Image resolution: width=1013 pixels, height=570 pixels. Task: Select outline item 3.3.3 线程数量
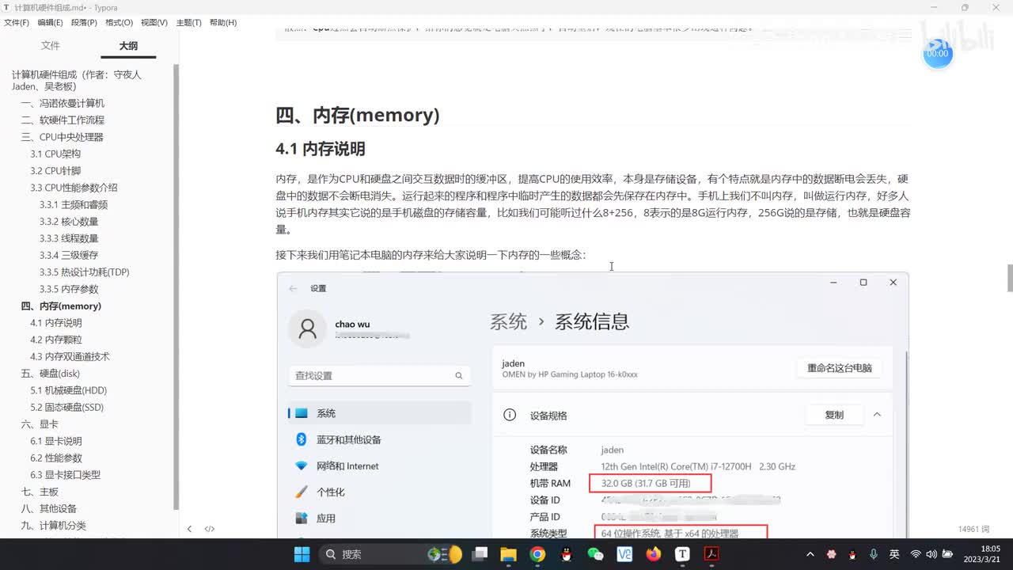pos(69,238)
